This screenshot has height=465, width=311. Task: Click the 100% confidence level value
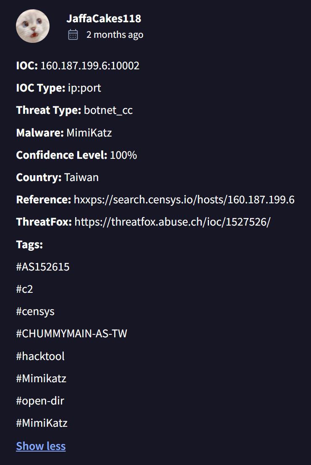click(123, 155)
